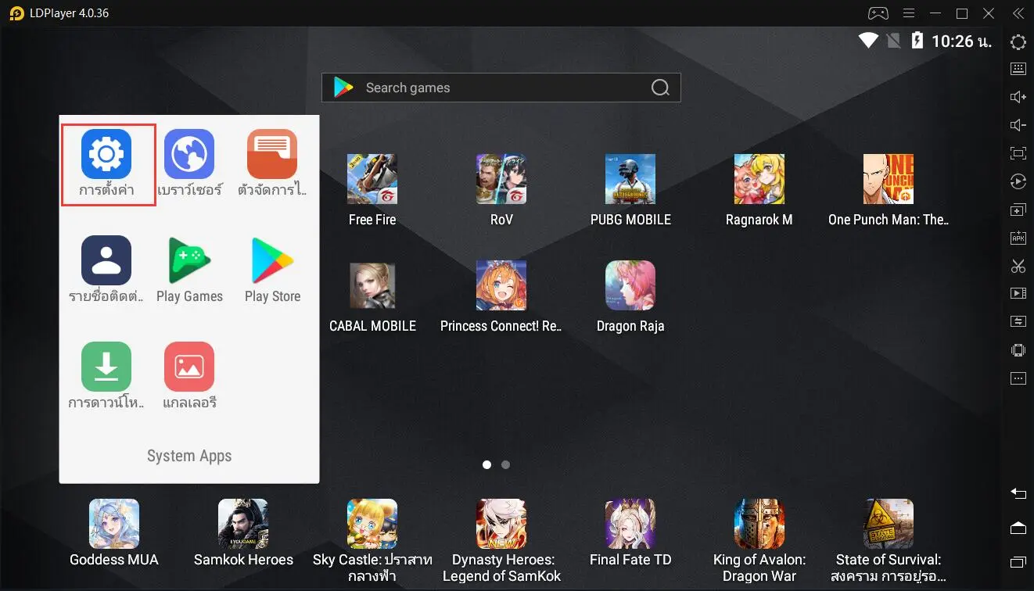This screenshot has width=1034, height=591.
Task: Toggle fullscreen from sidebar
Action: 1018,153
